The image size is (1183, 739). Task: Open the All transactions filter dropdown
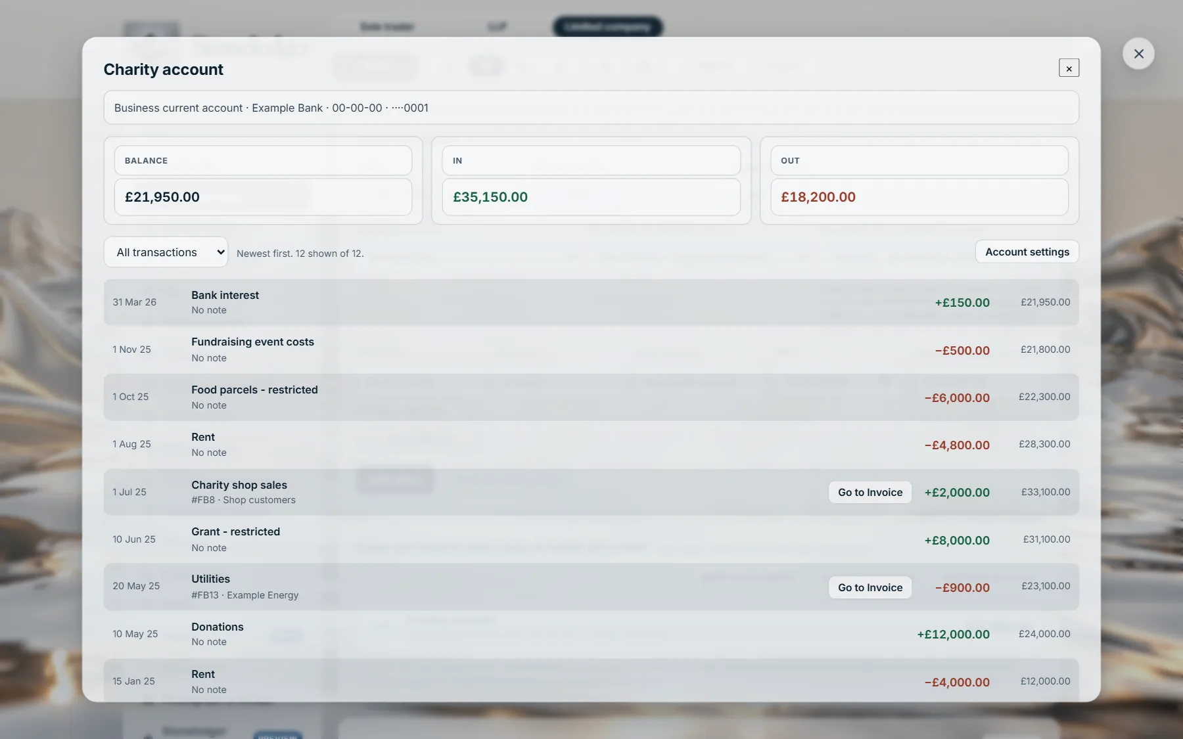(x=166, y=252)
